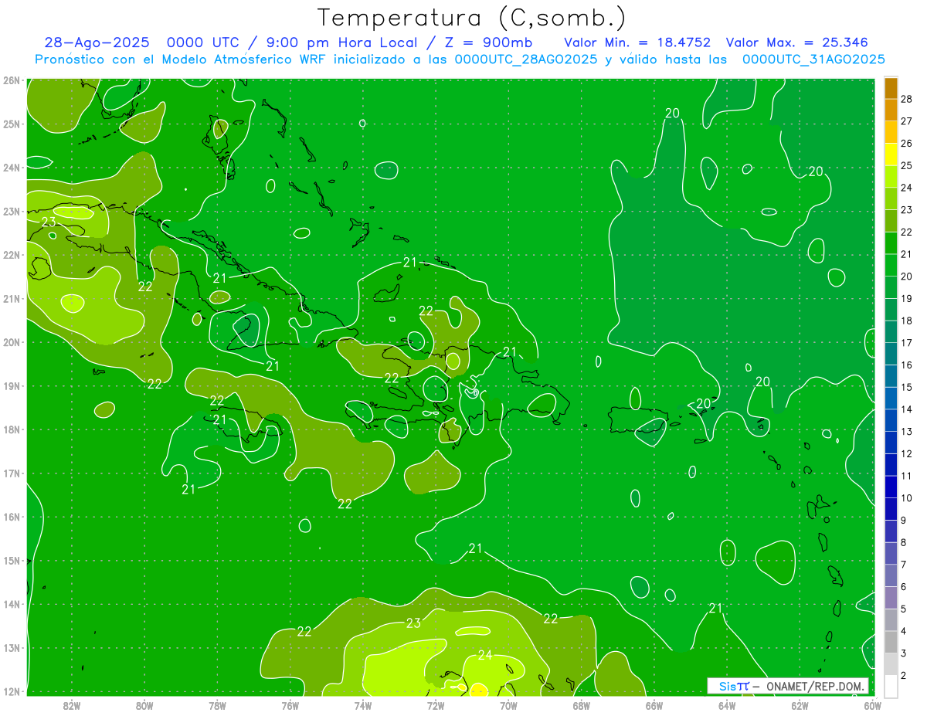Click the '2' label on the color bar

click(x=904, y=676)
